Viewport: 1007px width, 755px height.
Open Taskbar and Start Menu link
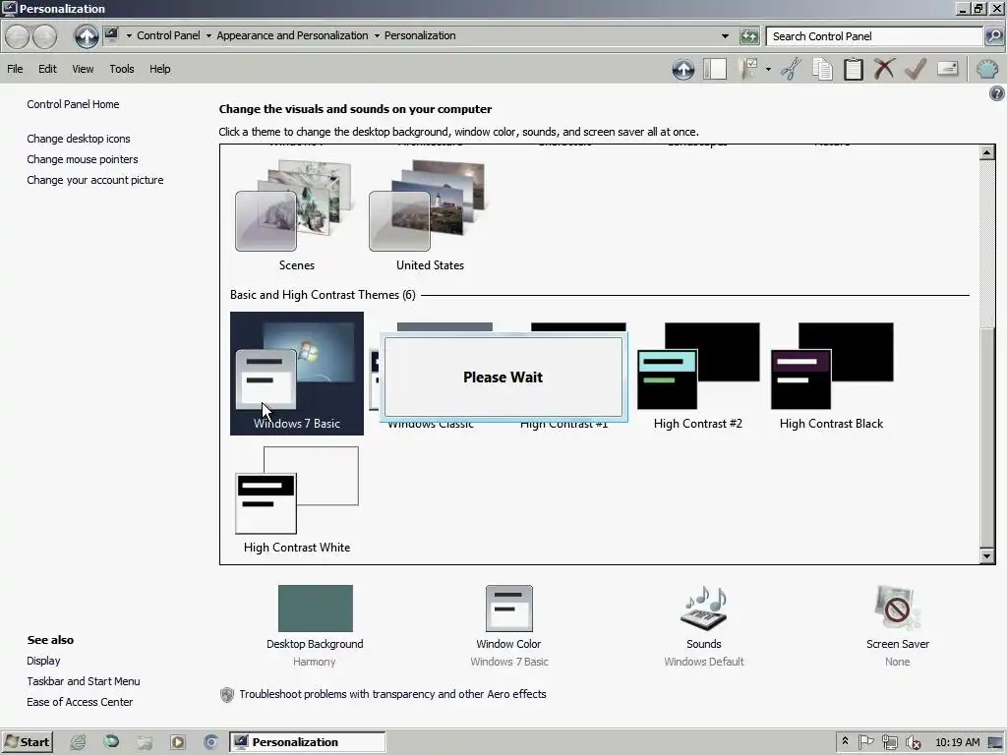click(x=84, y=681)
